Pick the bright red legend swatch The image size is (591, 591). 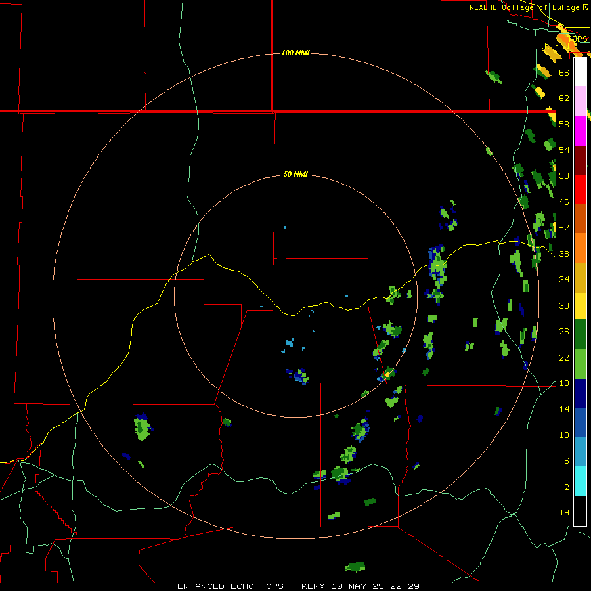(580, 189)
